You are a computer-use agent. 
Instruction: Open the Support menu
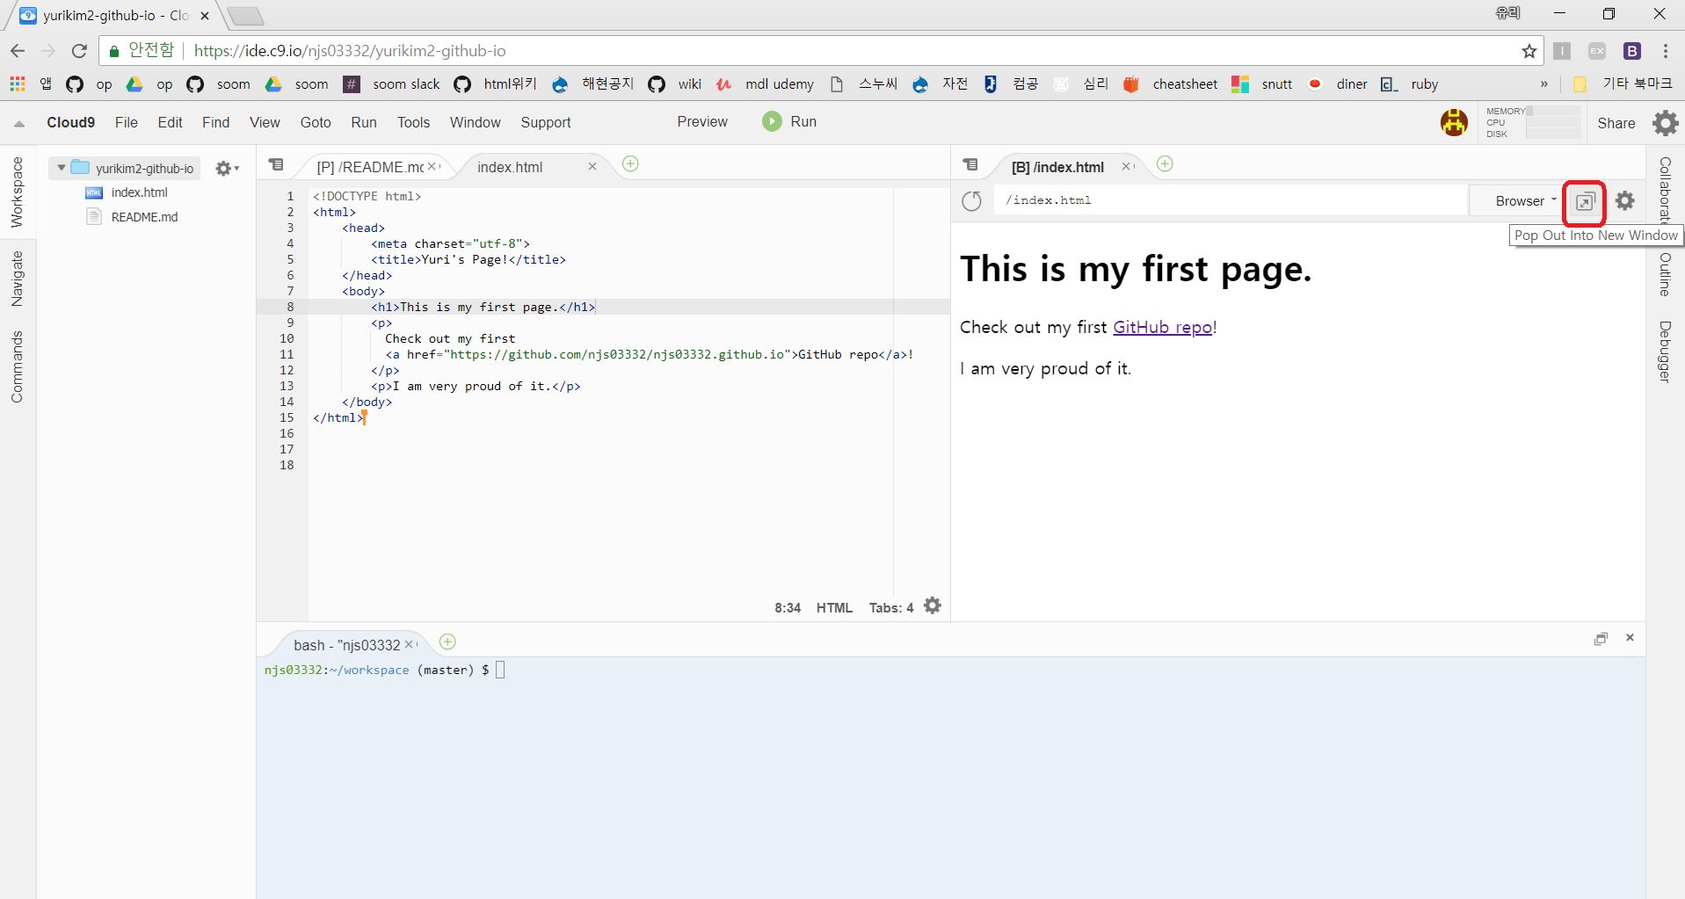[x=546, y=122]
